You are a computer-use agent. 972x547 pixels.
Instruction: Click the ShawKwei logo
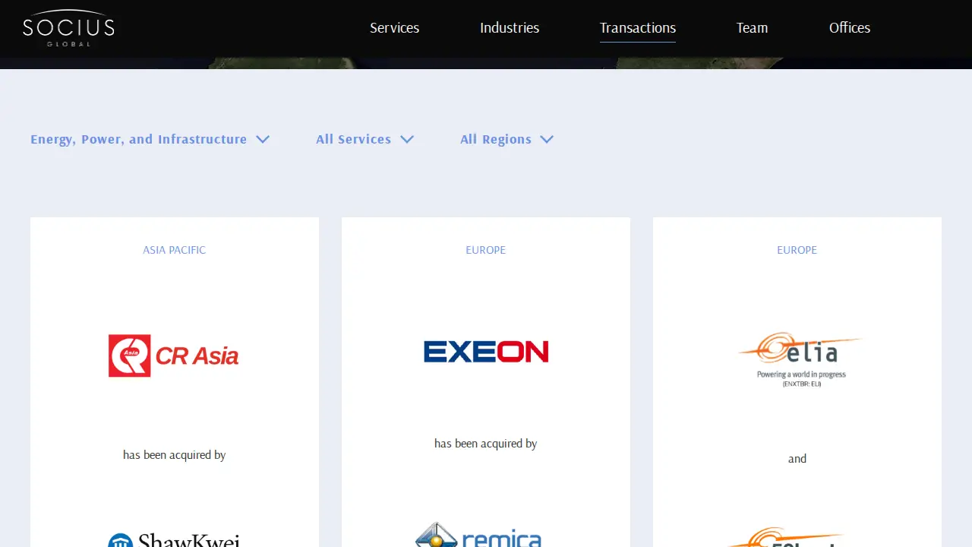174,539
